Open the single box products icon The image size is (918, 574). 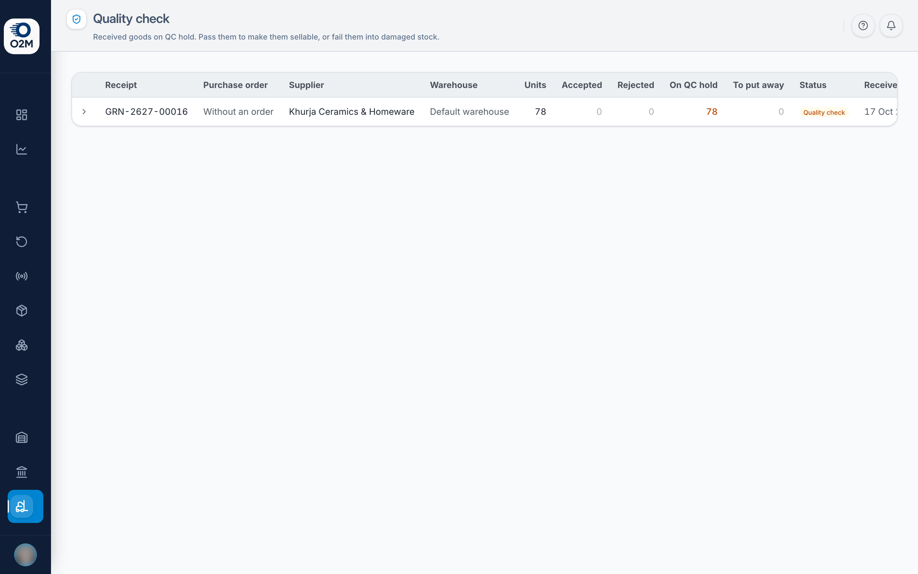click(22, 310)
